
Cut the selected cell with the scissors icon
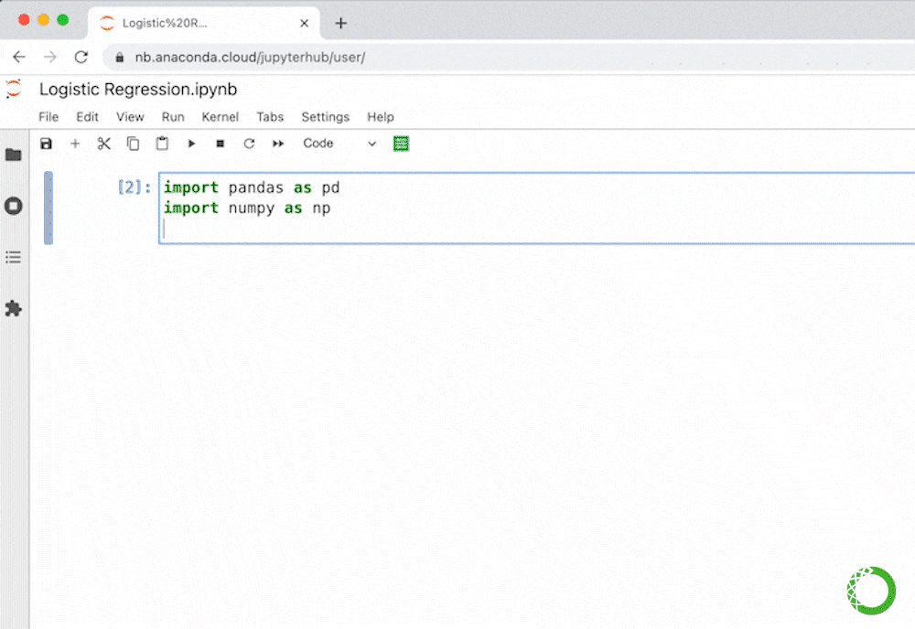(x=104, y=144)
